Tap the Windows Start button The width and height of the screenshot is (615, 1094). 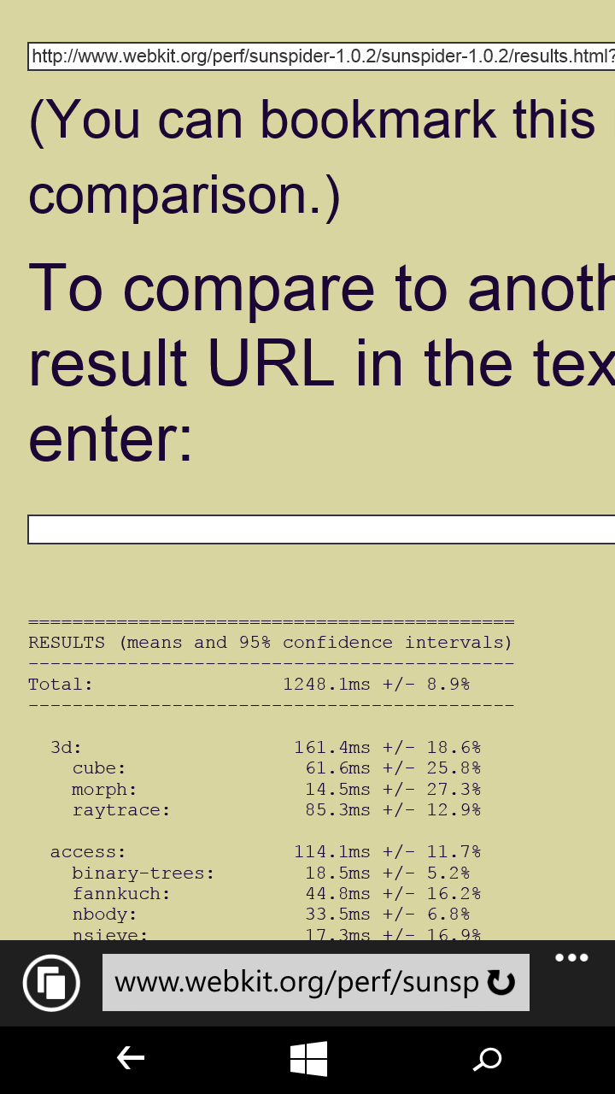point(308,1060)
